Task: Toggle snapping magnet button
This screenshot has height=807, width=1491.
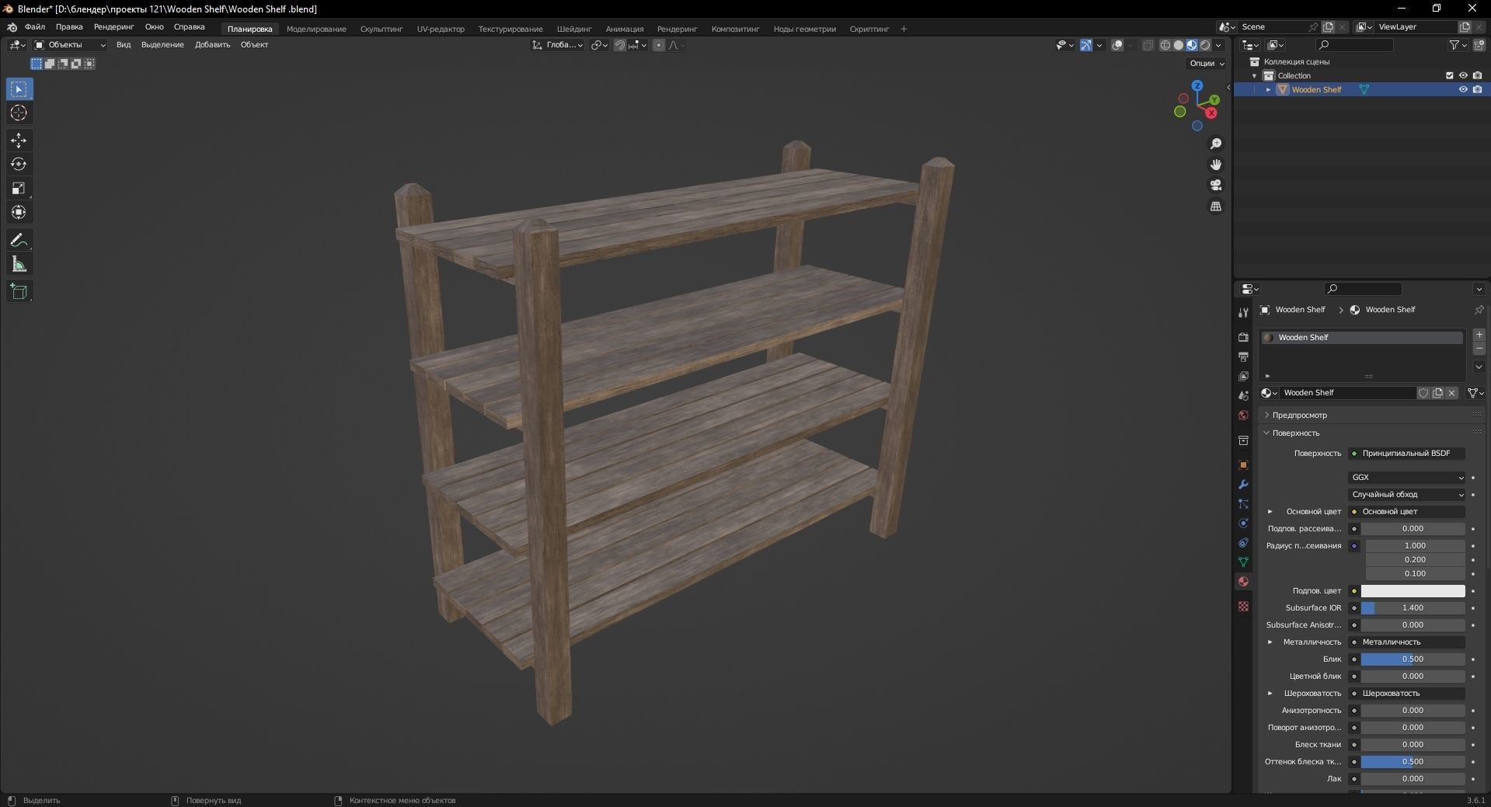Action: [620, 45]
